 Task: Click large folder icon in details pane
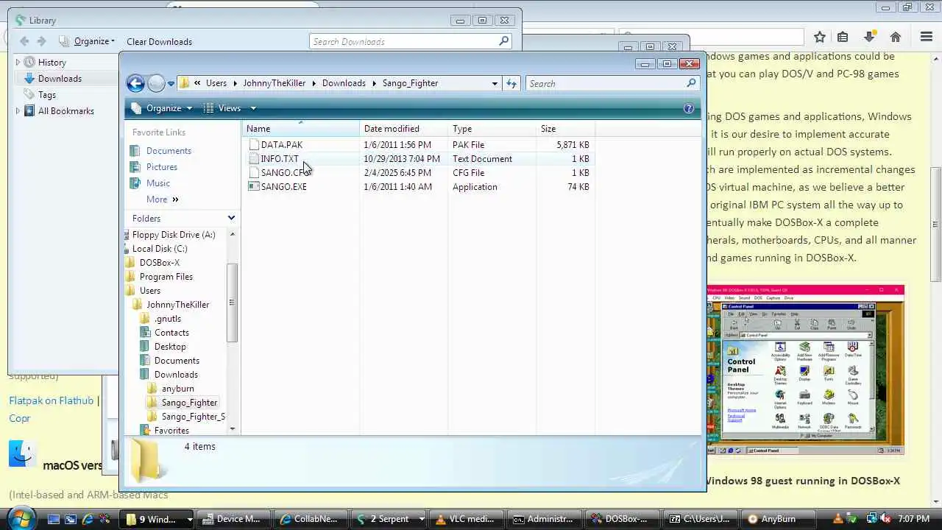148,460
